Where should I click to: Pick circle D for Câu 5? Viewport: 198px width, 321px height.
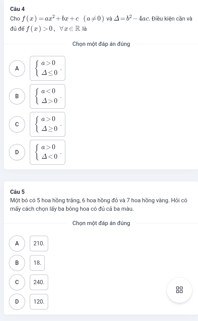17,302
